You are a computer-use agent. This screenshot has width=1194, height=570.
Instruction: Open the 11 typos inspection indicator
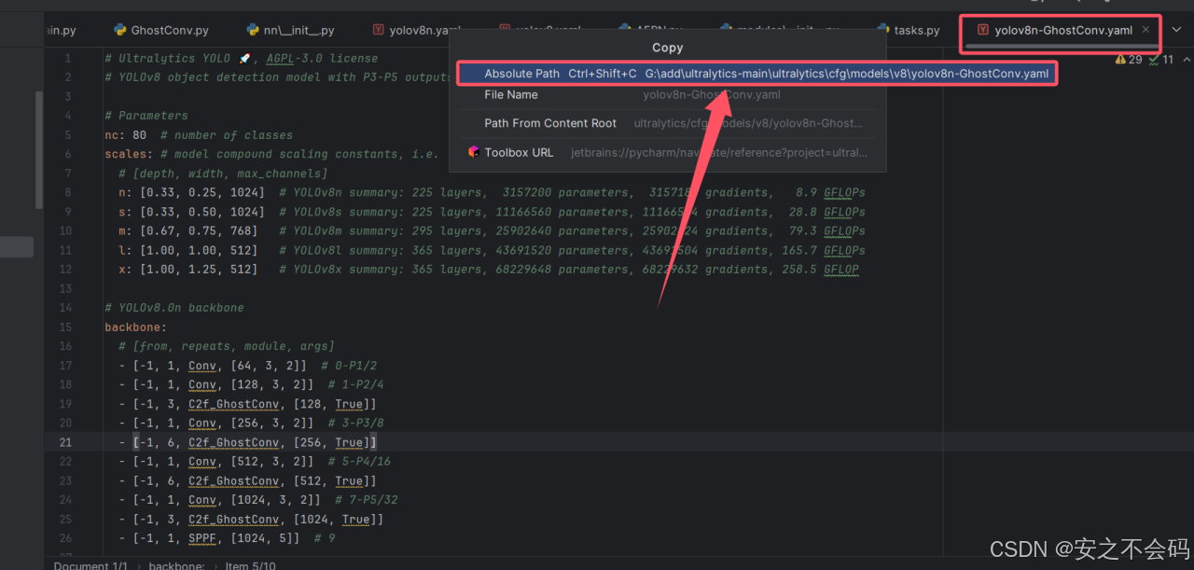pos(1161,59)
